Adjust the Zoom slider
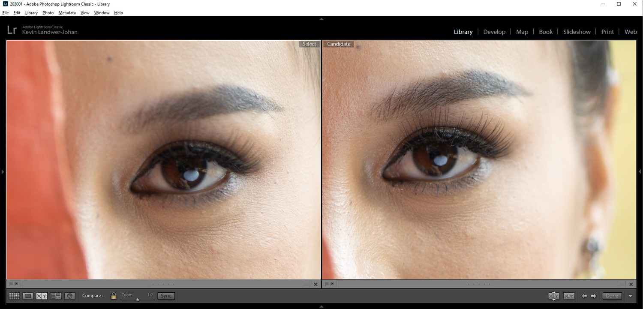Viewport: 643px width, 309px height. coord(138,299)
